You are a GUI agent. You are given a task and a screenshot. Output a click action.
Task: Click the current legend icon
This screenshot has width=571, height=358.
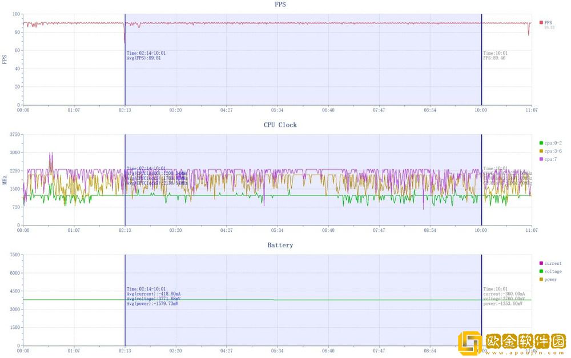coord(541,263)
